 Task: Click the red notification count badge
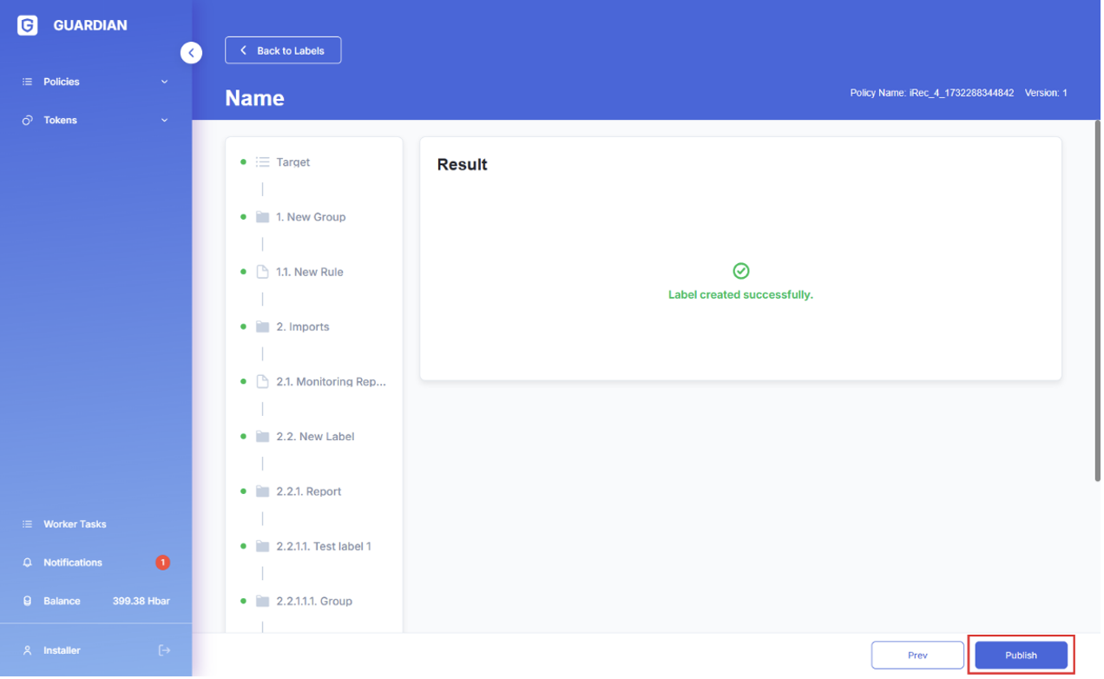[162, 564]
